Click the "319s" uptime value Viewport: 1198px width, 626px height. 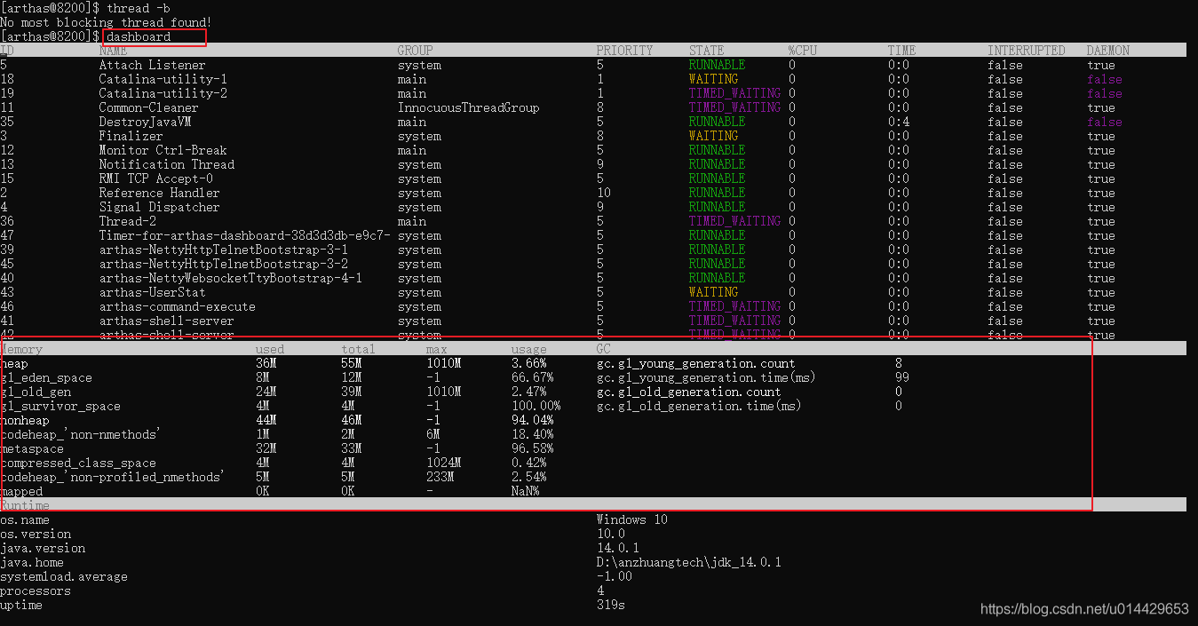tap(610, 605)
